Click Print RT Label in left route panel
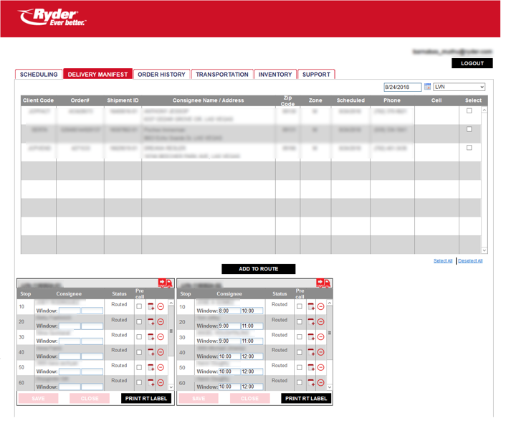 (146, 398)
